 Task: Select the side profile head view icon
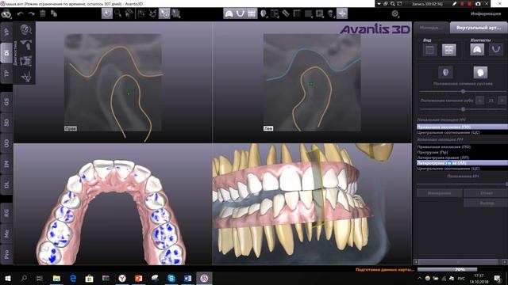480,72
